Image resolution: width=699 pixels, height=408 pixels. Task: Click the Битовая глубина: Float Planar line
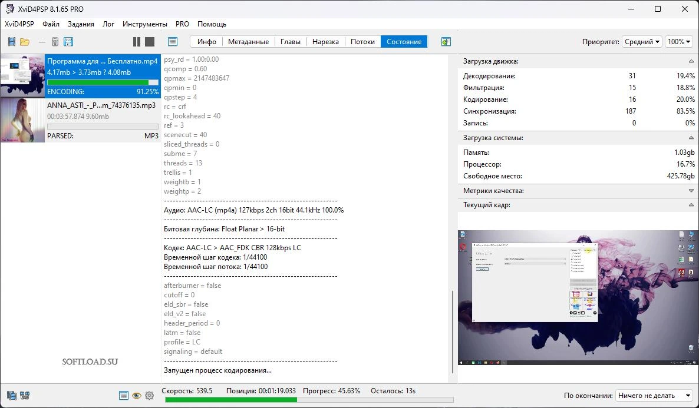pos(224,229)
